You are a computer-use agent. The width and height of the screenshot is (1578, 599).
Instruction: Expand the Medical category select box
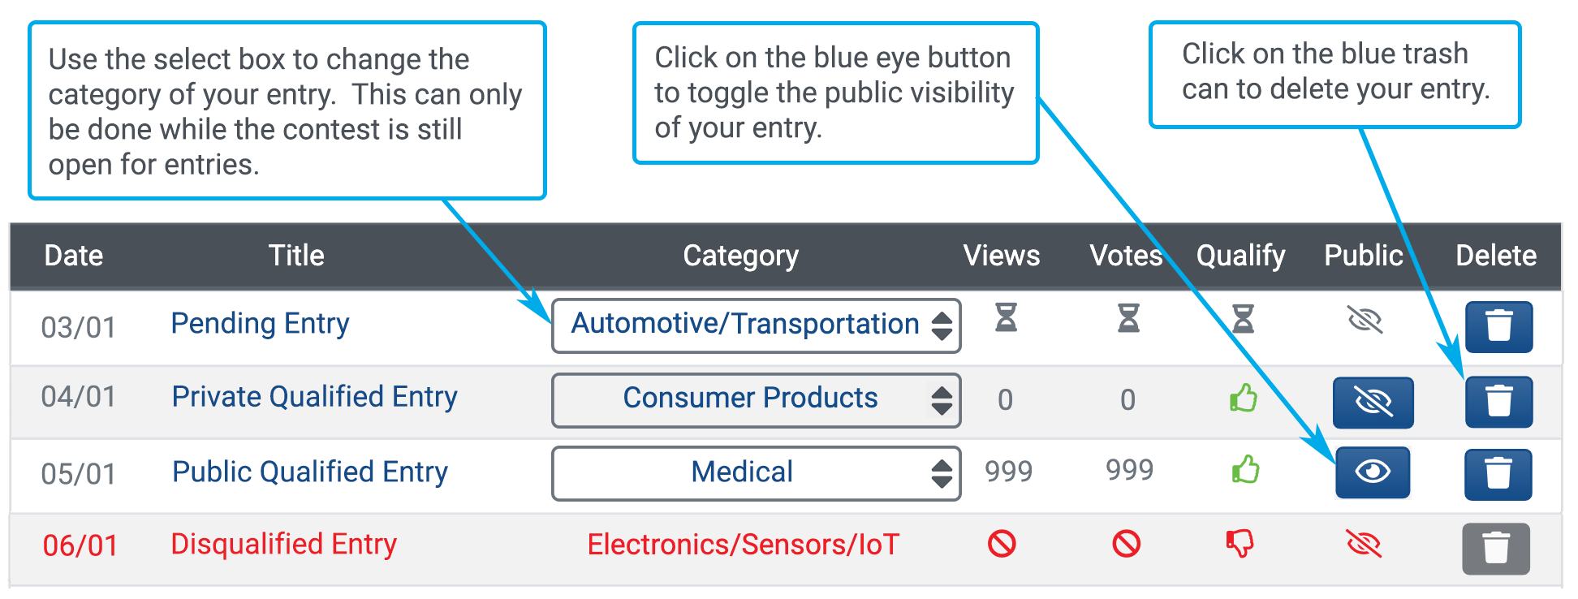point(756,473)
